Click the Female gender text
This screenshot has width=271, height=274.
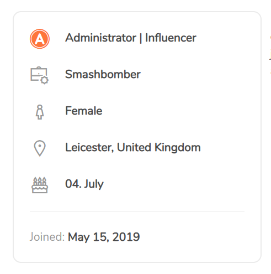[84, 111]
